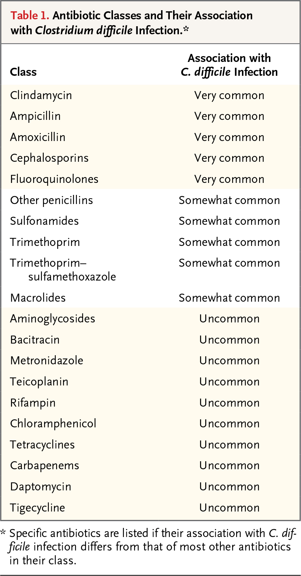The height and width of the screenshot is (576, 301).
Task: Click 'Uncommon' next to Aminoglycosides
Action: [229, 319]
